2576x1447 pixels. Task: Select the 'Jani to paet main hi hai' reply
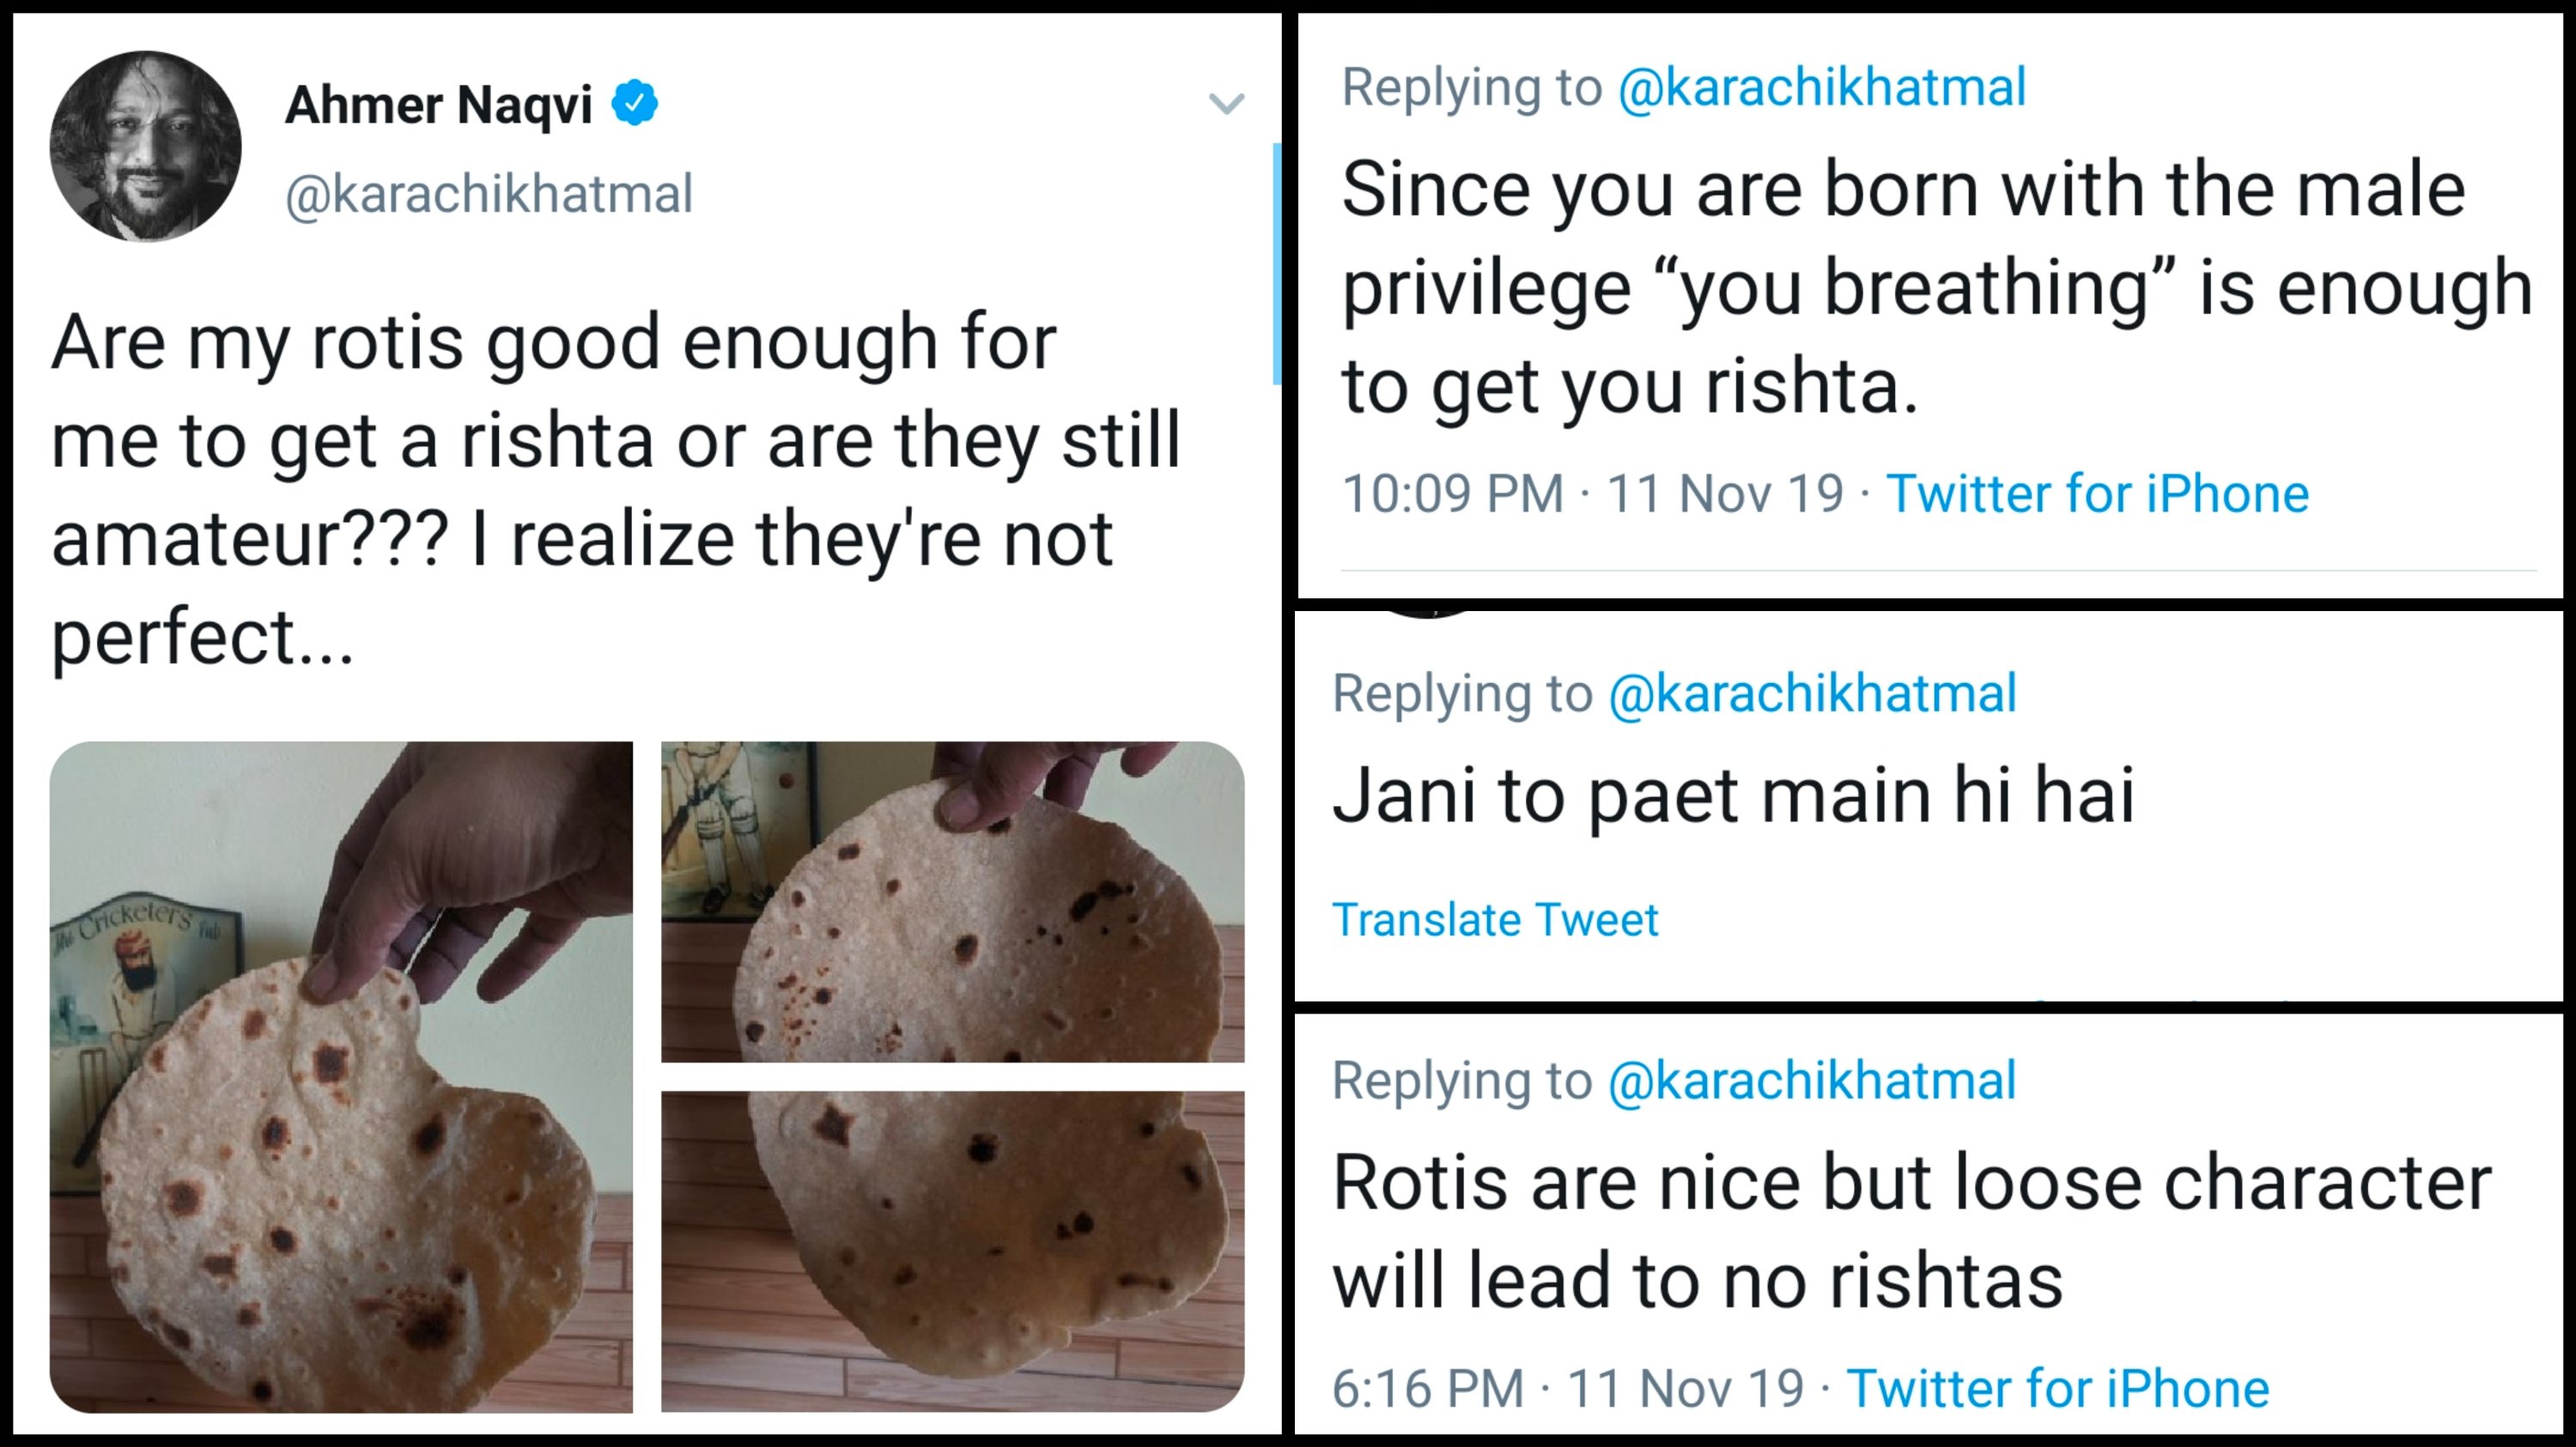[x=1733, y=796]
